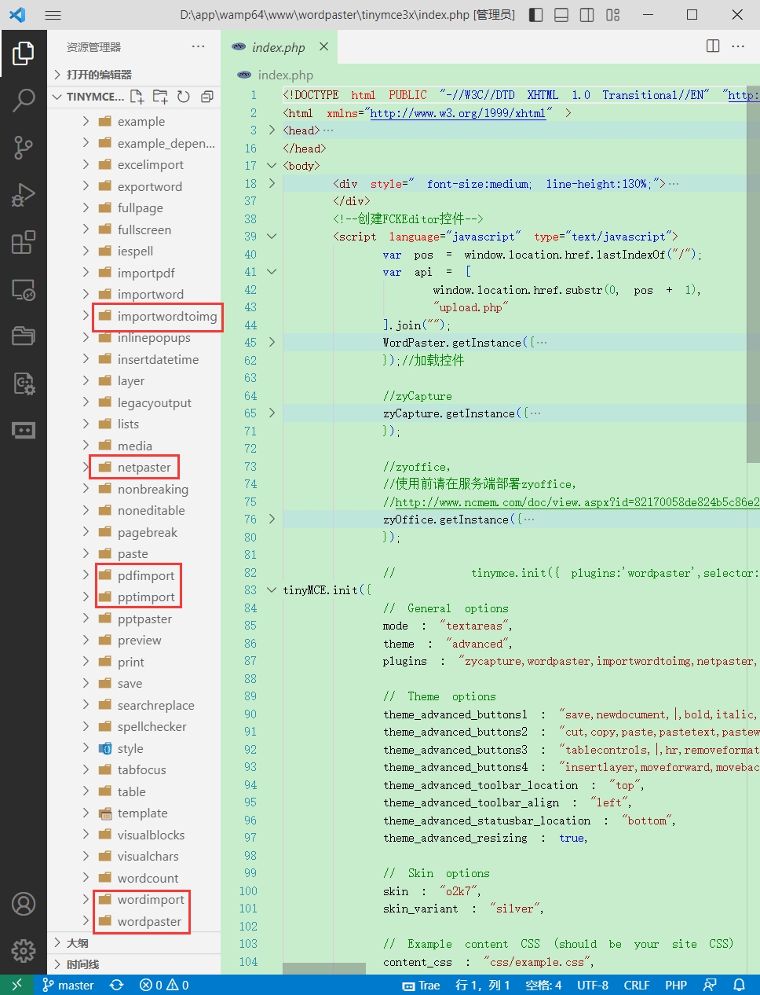Click New Folder icon in explorer header
The width and height of the screenshot is (760, 995).
(160, 97)
